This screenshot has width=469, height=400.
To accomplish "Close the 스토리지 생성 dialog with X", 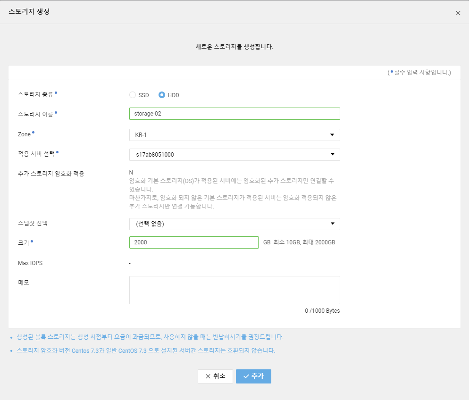I will click(458, 13).
